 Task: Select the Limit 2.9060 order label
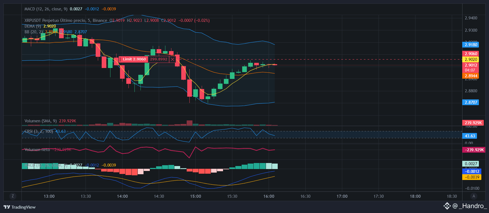point(134,59)
